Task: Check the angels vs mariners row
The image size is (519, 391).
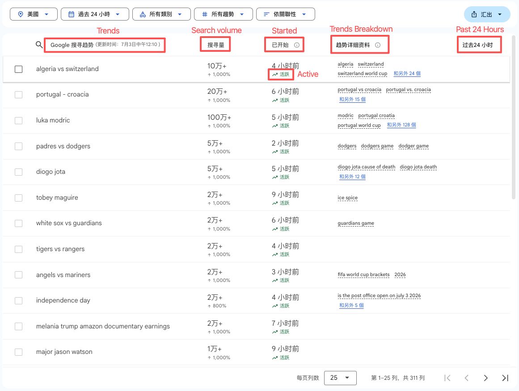Action: [x=18, y=275]
